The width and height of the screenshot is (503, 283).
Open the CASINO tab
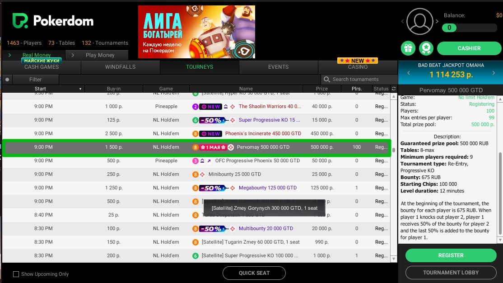[x=358, y=67]
